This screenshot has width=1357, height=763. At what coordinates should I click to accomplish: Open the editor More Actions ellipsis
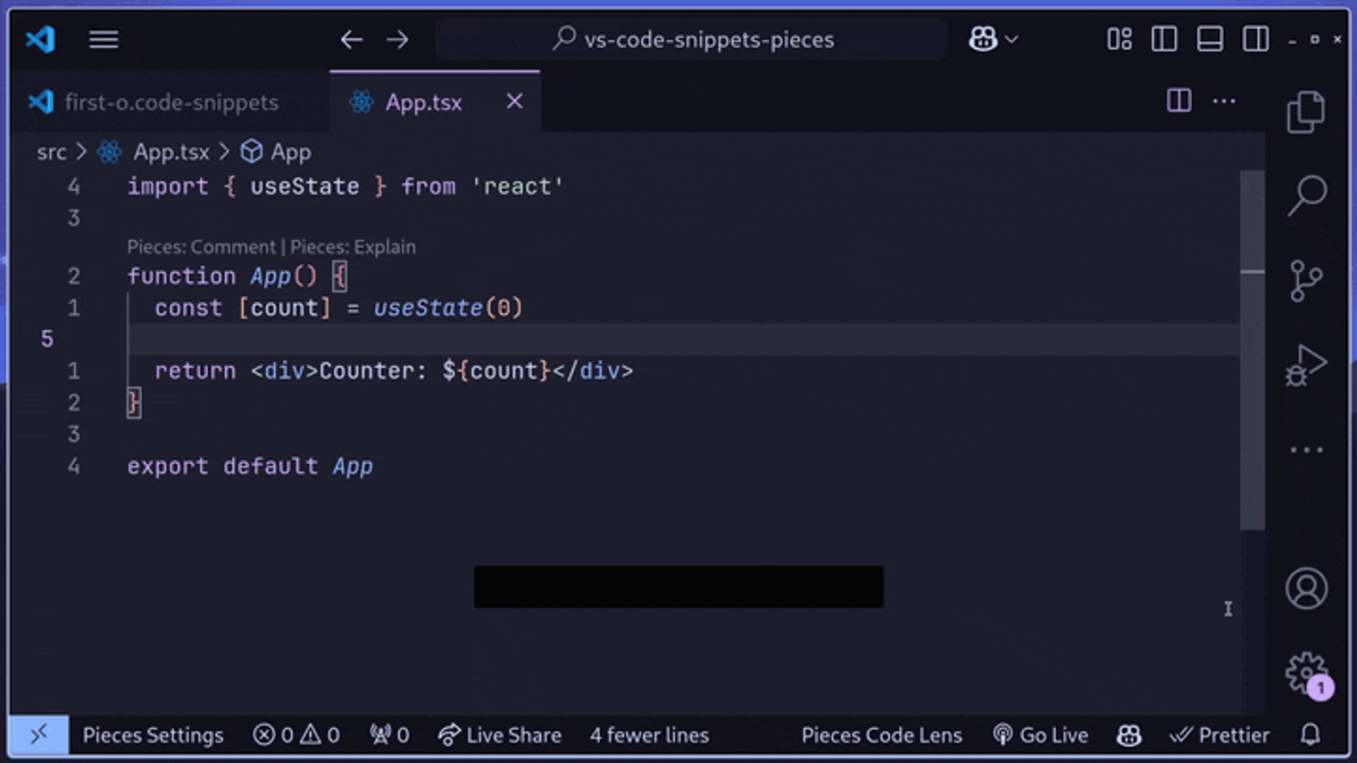click(1224, 101)
